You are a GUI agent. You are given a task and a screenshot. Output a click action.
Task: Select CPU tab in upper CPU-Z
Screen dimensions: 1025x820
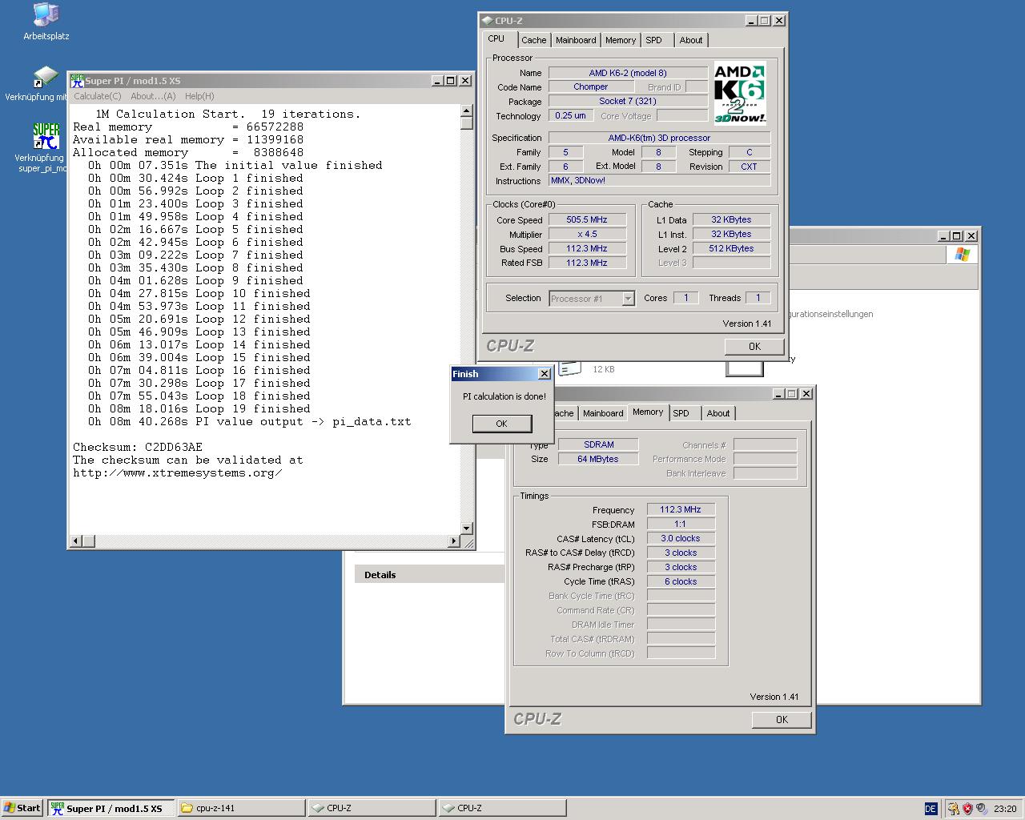(496, 39)
